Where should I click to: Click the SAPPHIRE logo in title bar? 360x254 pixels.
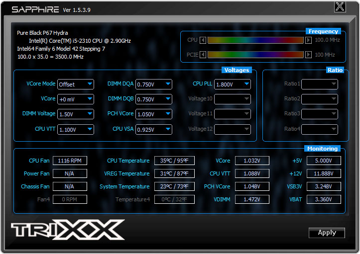35,9
